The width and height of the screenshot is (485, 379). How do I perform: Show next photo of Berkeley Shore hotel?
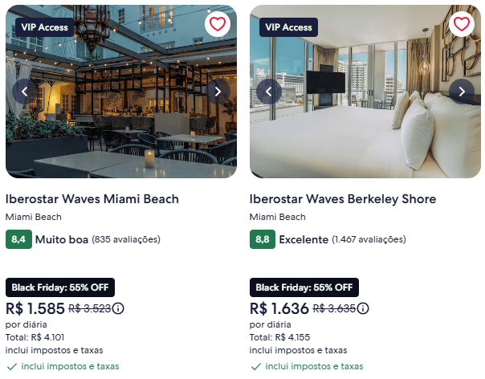point(462,92)
